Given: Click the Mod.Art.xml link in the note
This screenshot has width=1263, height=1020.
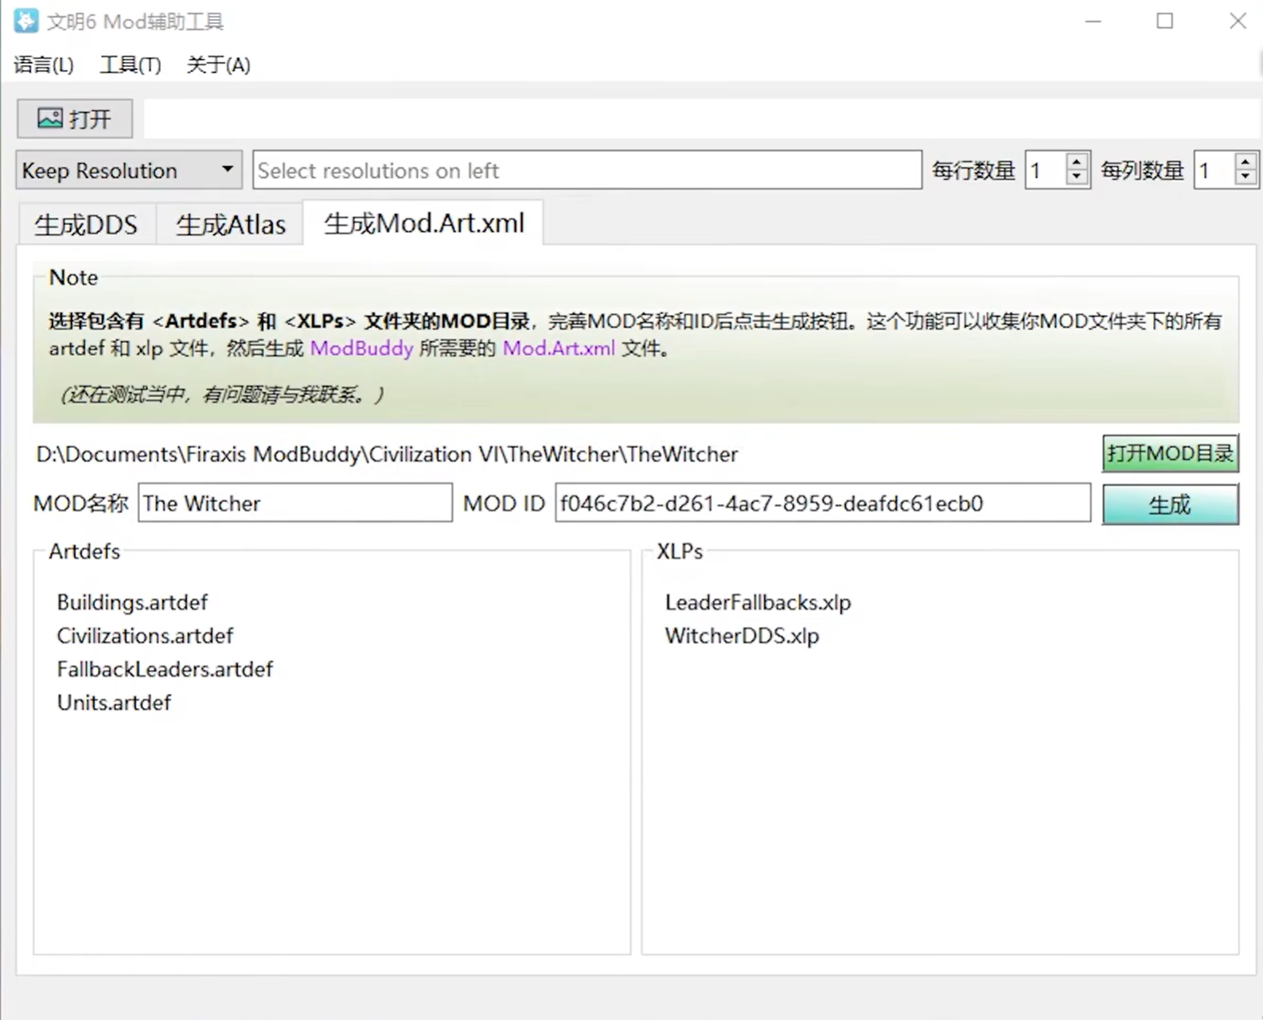Looking at the screenshot, I should click(x=559, y=348).
